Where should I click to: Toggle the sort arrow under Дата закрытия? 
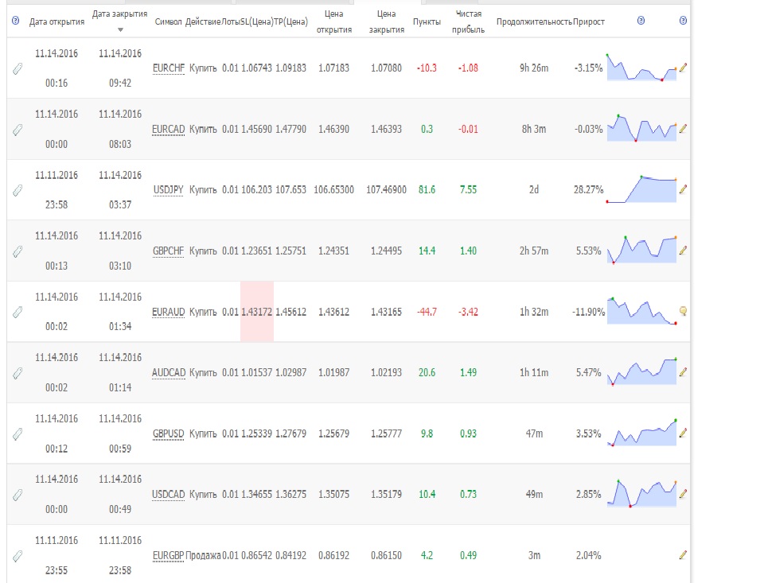120,30
